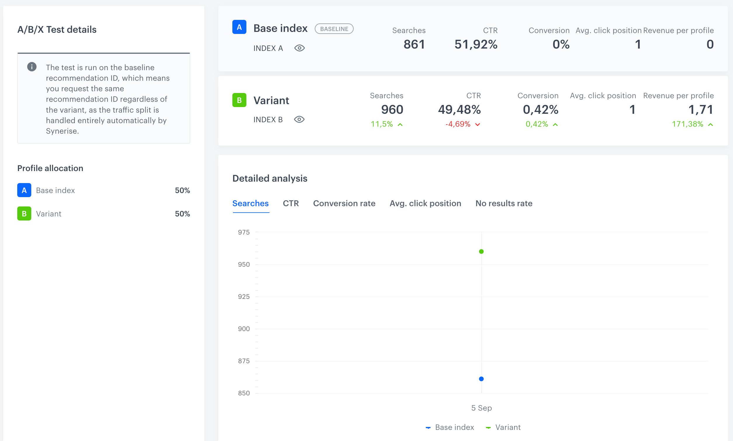
Task: Click the B badge in Profile allocation
Action: [x=24, y=213]
